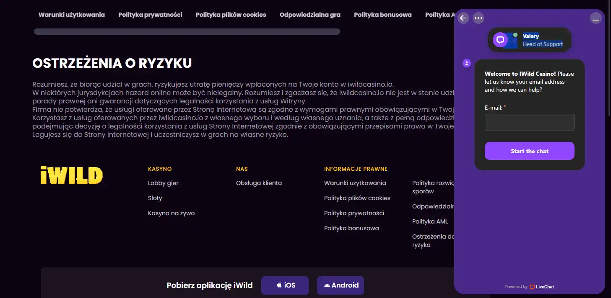Click the chat back arrow icon
The height and width of the screenshot is (298, 611).
[x=463, y=18]
